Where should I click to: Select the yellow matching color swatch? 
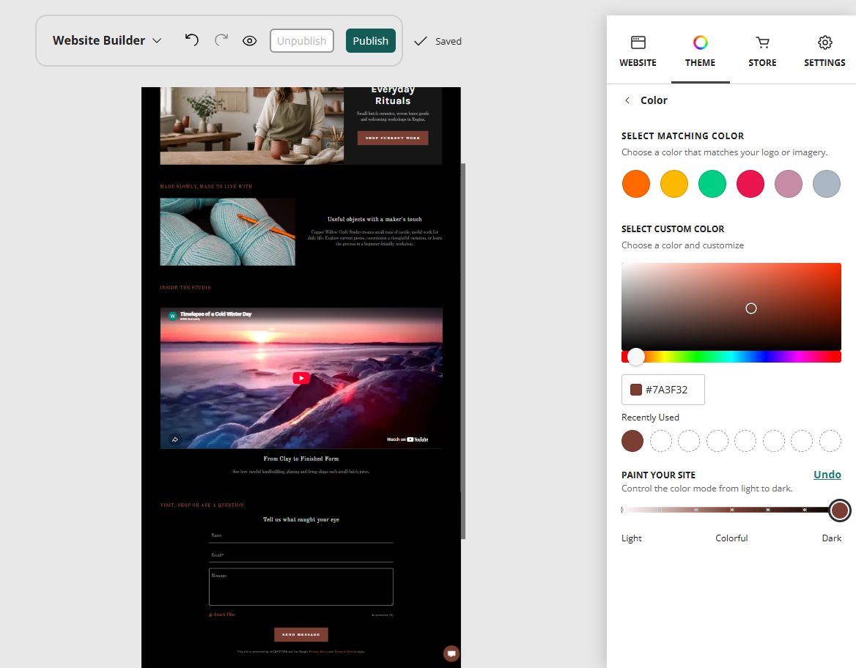coord(674,183)
